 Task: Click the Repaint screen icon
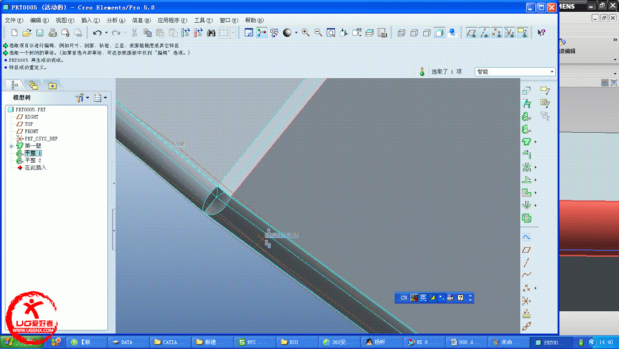point(249,33)
